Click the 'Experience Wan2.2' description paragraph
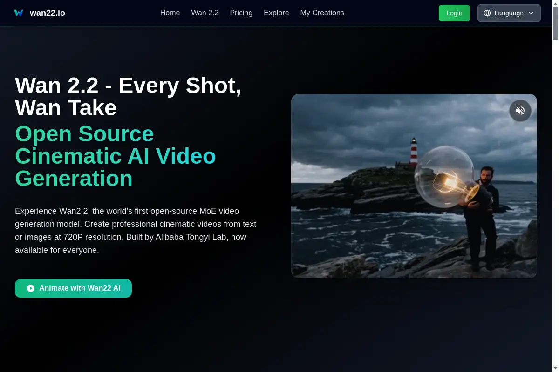Viewport: 559px width, 372px height. click(x=136, y=231)
